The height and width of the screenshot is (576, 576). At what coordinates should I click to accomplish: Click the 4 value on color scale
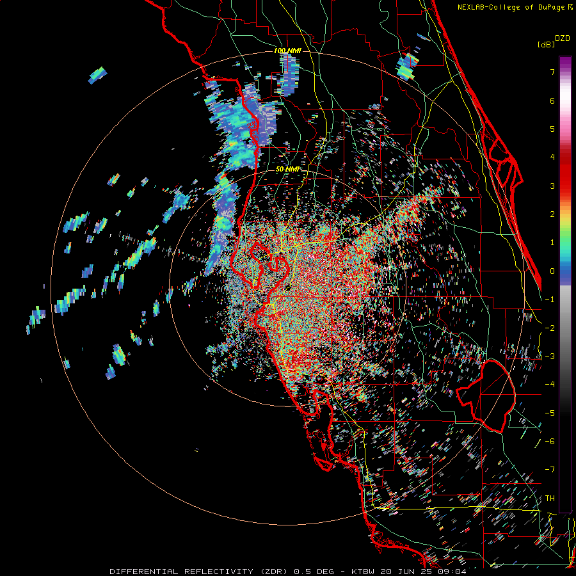coord(552,157)
